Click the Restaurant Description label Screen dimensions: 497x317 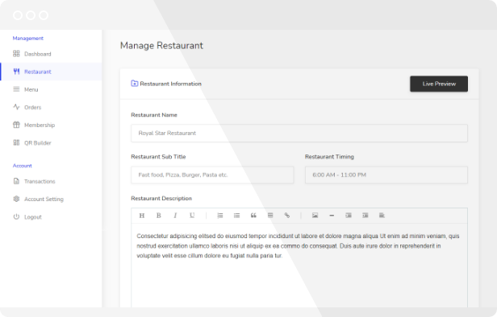(161, 199)
